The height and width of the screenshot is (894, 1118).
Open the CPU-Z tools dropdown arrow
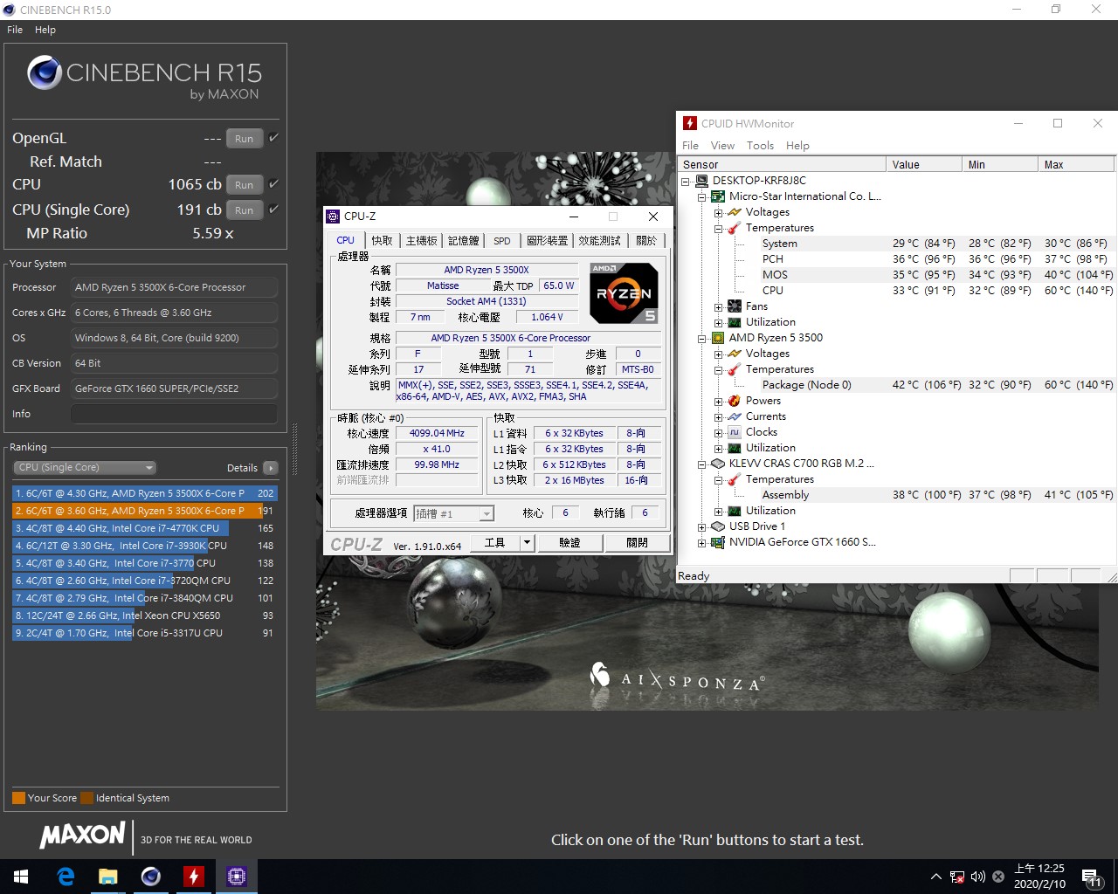(x=527, y=542)
